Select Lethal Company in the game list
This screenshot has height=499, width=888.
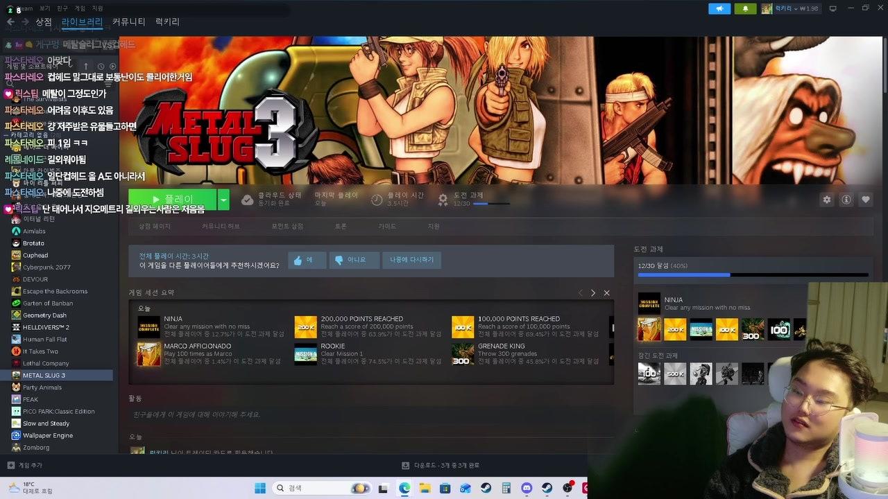click(x=46, y=363)
